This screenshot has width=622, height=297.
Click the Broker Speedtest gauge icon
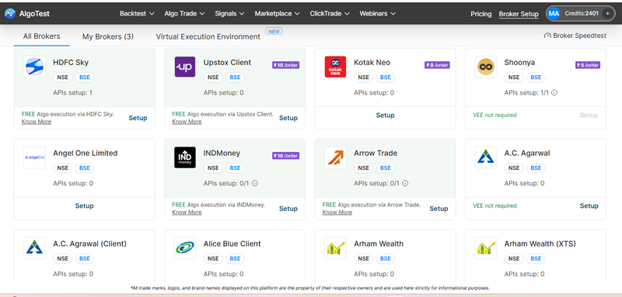tap(547, 36)
